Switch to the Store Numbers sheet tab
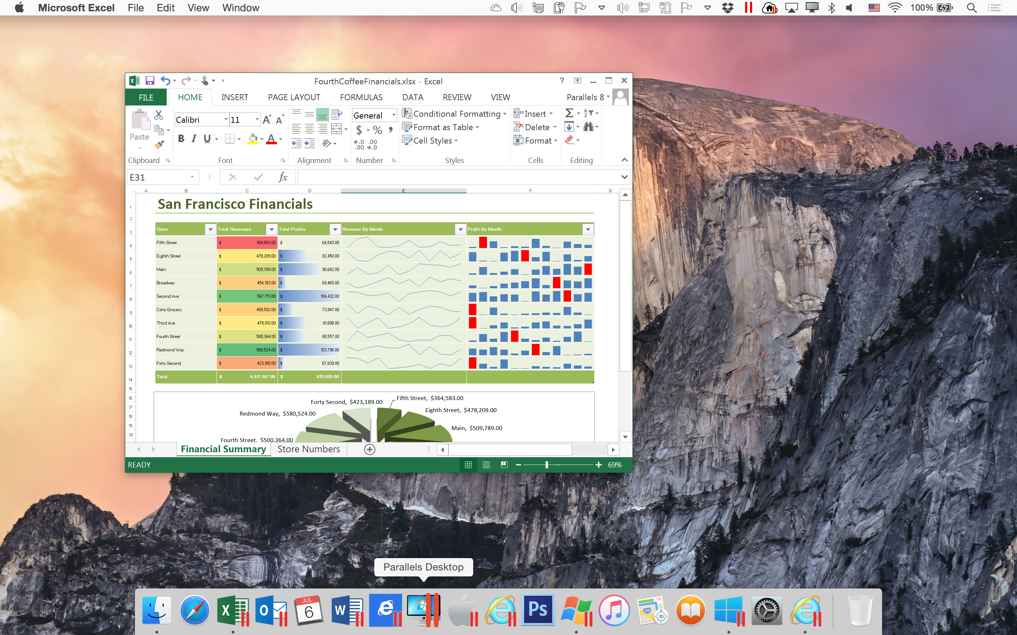 tap(309, 449)
